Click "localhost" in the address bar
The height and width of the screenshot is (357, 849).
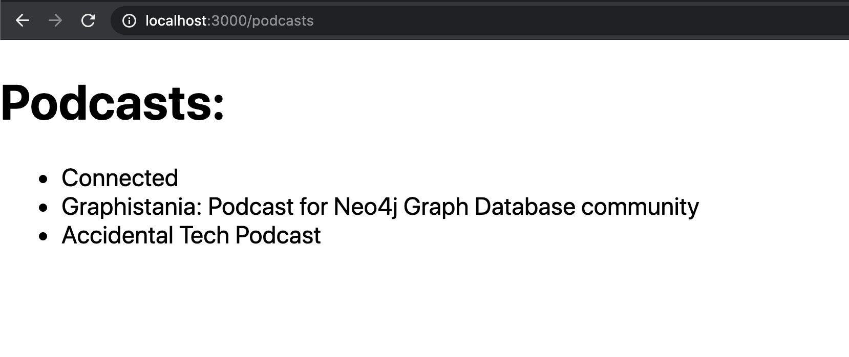(176, 21)
